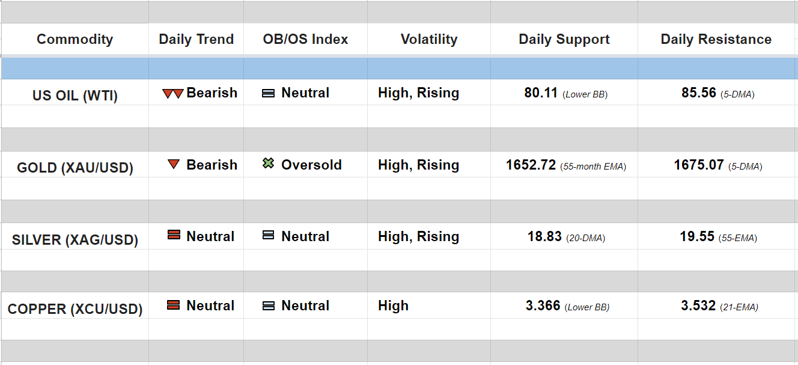Select Copper's High volatility cell
798x365 pixels.
393,305
